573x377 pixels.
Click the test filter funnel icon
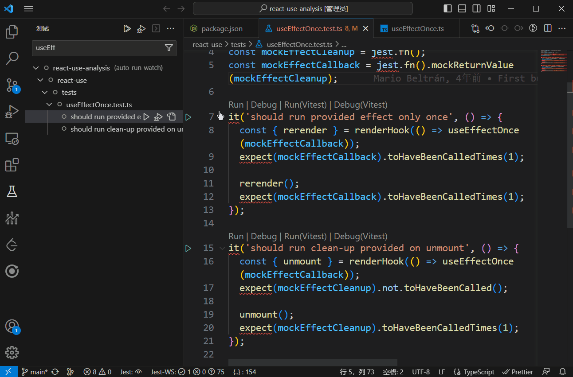(x=169, y=48)
